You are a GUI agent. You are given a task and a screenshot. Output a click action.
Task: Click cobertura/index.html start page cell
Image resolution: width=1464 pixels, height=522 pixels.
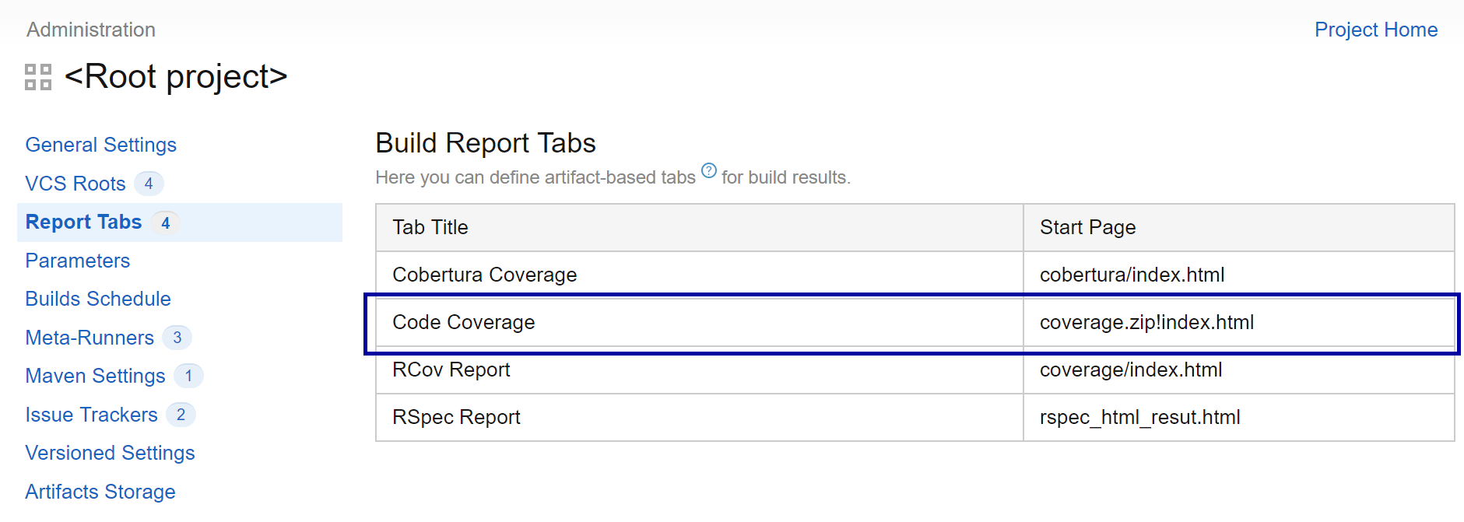pos(1239,275)
